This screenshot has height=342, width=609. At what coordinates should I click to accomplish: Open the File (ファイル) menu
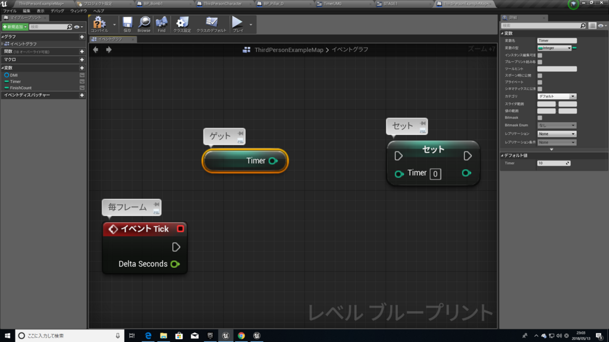coord(10,11)
